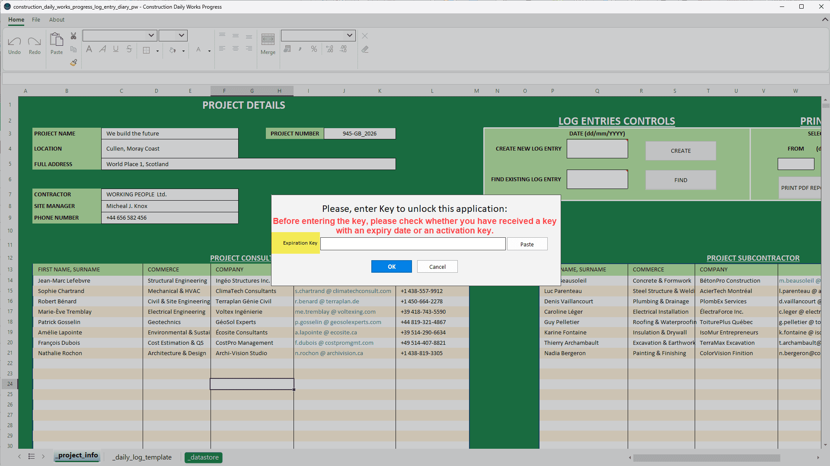The image size is (830, 466).
Task: Toggle italic text formatting
Action: point(102,49)
